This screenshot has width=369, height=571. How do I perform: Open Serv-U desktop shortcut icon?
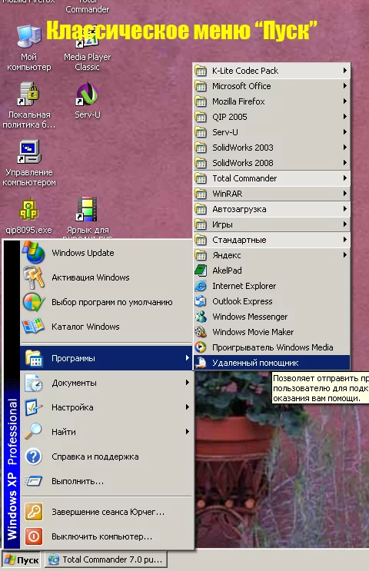[88, 94]
